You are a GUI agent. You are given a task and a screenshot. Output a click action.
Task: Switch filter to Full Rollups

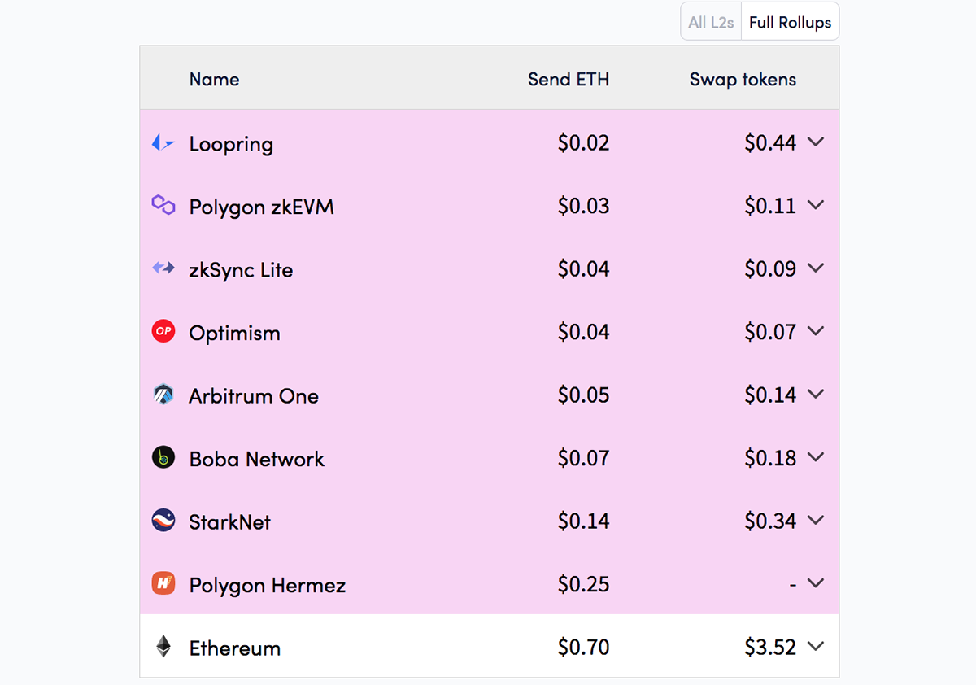(790, 22)
